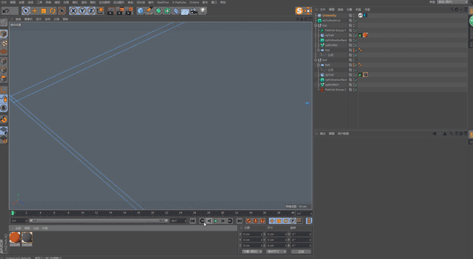
Task: Select the Pen spline tool icon
Action: coord(149,11)
